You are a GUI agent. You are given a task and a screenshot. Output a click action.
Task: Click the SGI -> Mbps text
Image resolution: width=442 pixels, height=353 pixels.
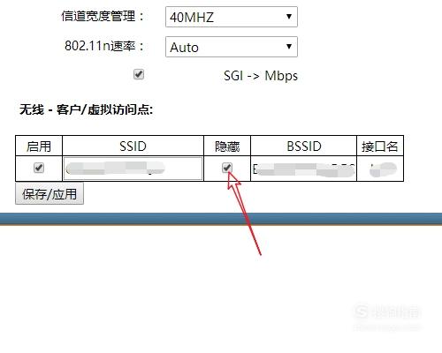pos(261,76)
